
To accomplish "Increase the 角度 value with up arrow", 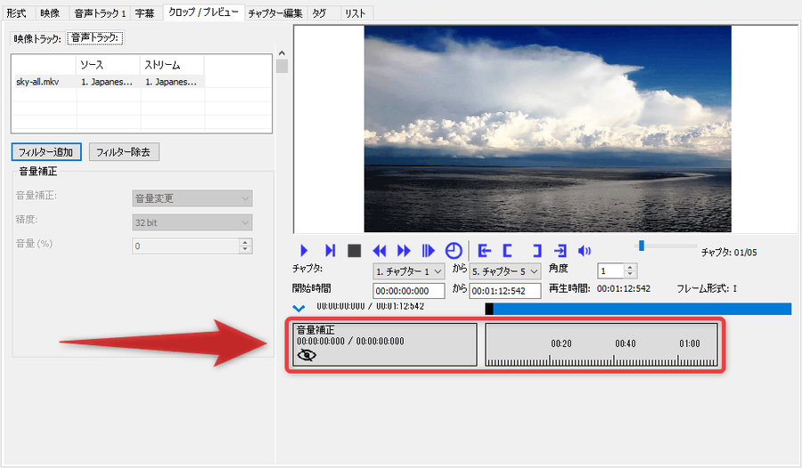I will point(630,267).
